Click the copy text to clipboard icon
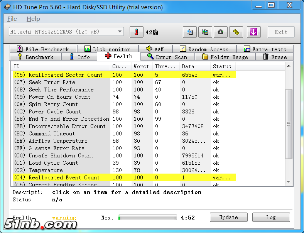This screenshot has width=304, height=233. (x=189, y=32)
